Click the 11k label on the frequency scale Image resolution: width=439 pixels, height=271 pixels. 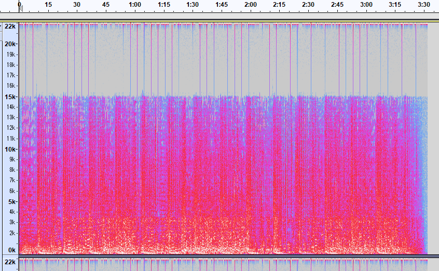pyautogui.click(x=11, y=139)
